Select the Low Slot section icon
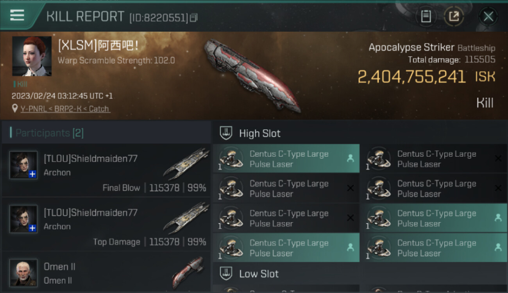The width and height of the screenshot is (508, 293). pyautogui.click(x=226, y=273)
